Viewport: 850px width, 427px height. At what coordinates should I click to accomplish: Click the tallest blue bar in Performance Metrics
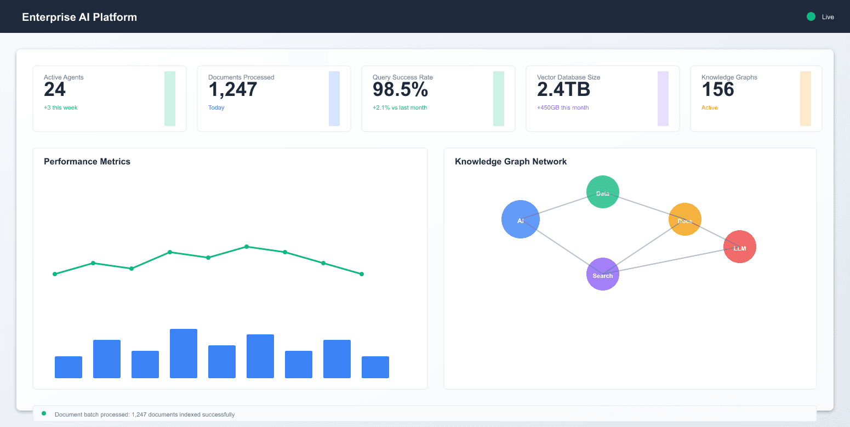tap(184, 354)
